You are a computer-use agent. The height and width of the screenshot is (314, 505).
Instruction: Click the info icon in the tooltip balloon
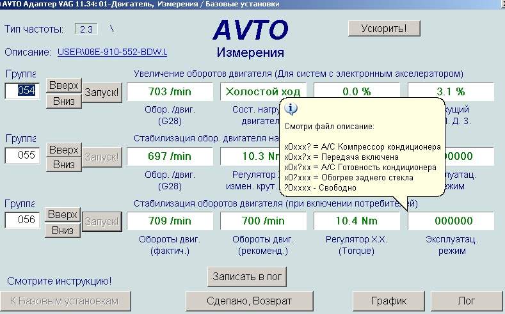coord(291,109)
